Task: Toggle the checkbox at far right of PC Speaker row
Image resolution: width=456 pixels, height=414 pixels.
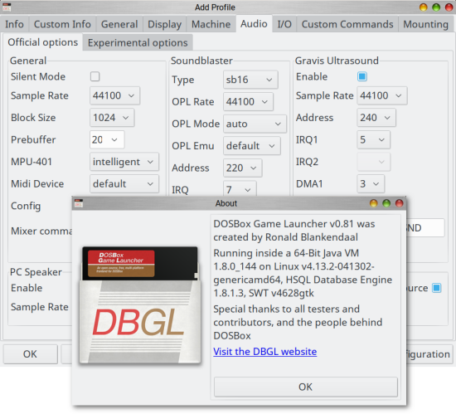Action: (436, 288)
